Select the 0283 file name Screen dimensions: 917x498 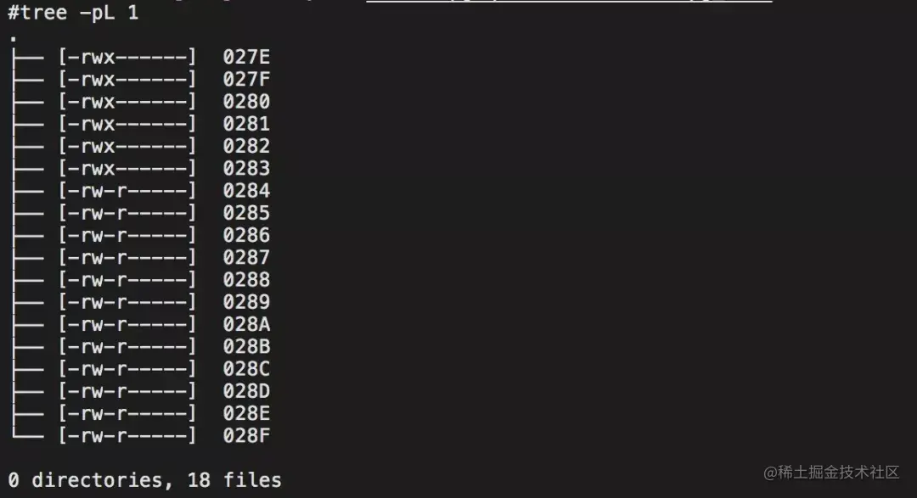(246, 168)
